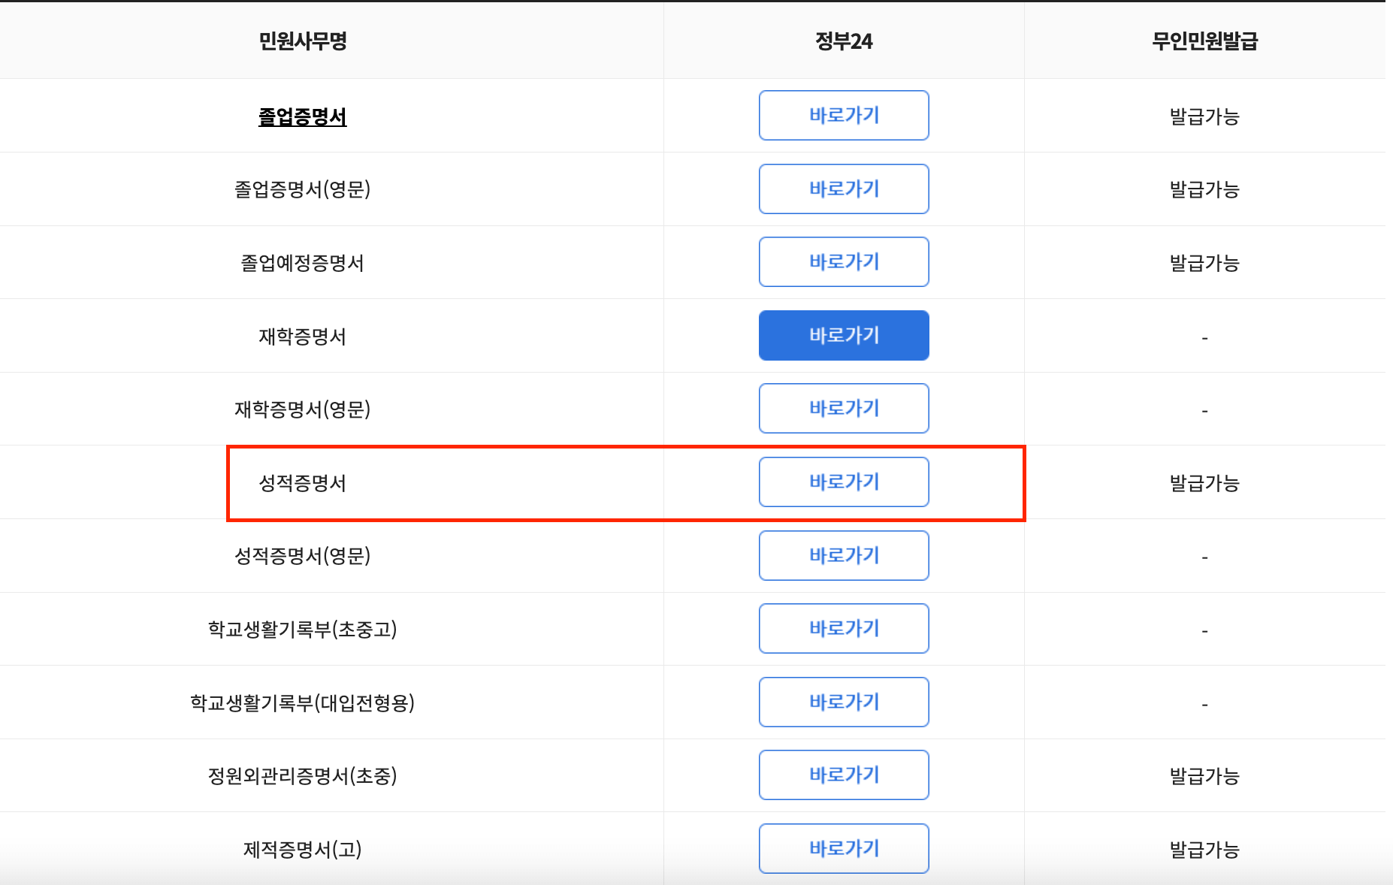Click 바로가기 button for 졸업증명서

pos(844,115)
